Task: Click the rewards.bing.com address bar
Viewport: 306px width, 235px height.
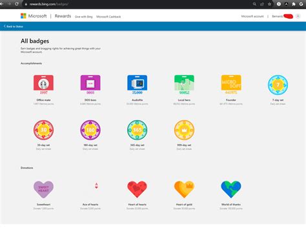Action: [138, 4]
